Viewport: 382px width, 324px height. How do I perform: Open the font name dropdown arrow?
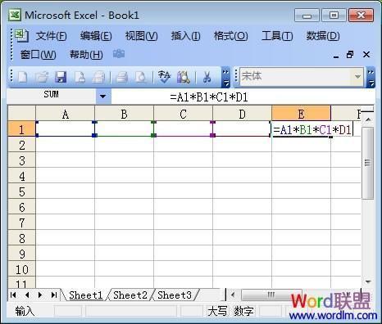click(x=357, y=77)
